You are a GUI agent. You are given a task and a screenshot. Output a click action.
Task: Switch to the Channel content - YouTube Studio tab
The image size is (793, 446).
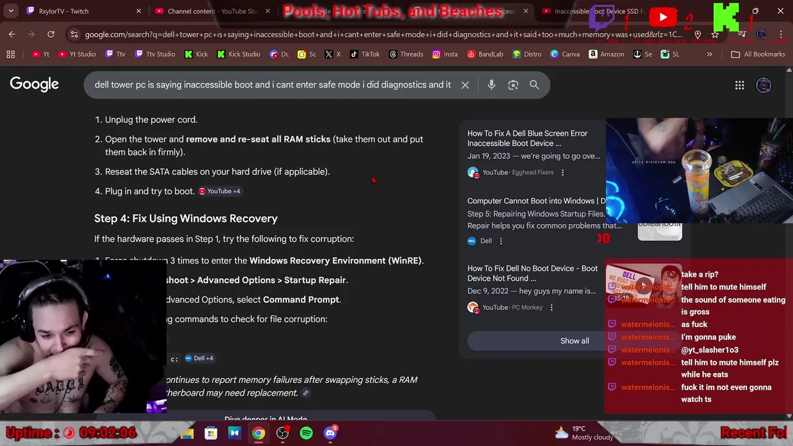(x=211, y=11)
